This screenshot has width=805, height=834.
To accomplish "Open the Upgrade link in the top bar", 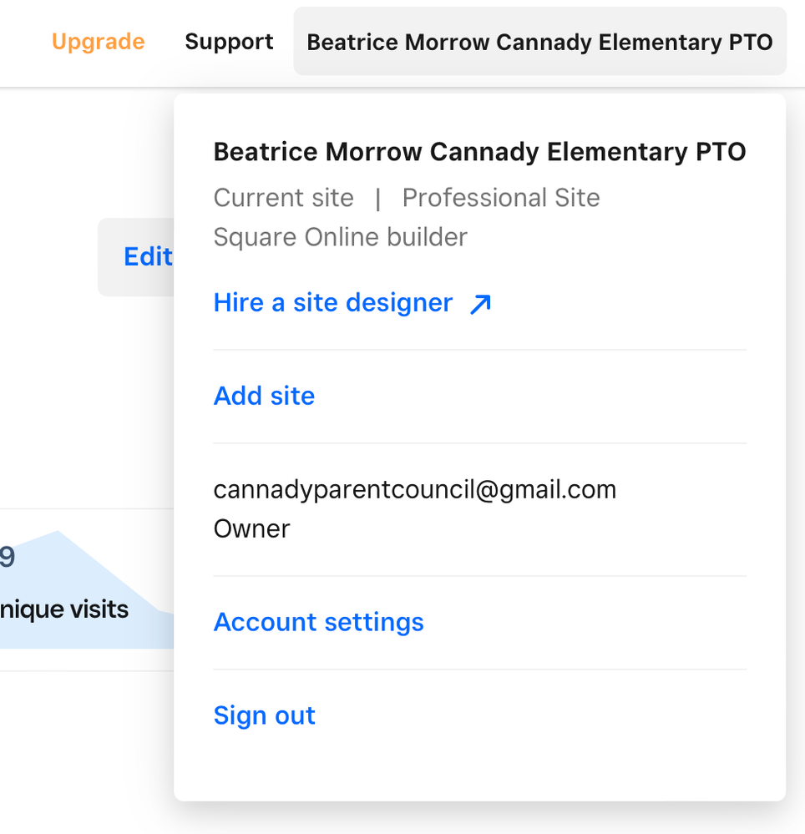I will (x=98, y=42).
